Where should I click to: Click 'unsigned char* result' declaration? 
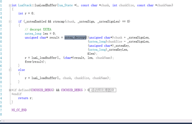42,38
